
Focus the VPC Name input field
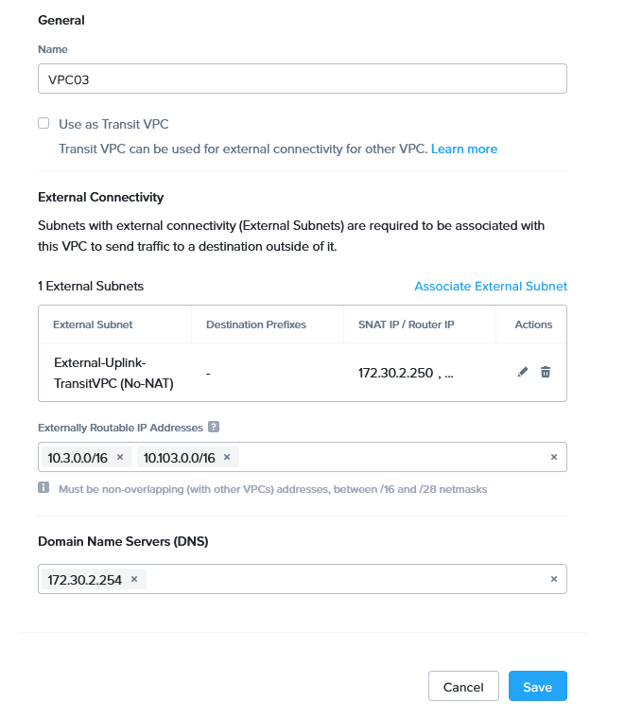point(303,79)
